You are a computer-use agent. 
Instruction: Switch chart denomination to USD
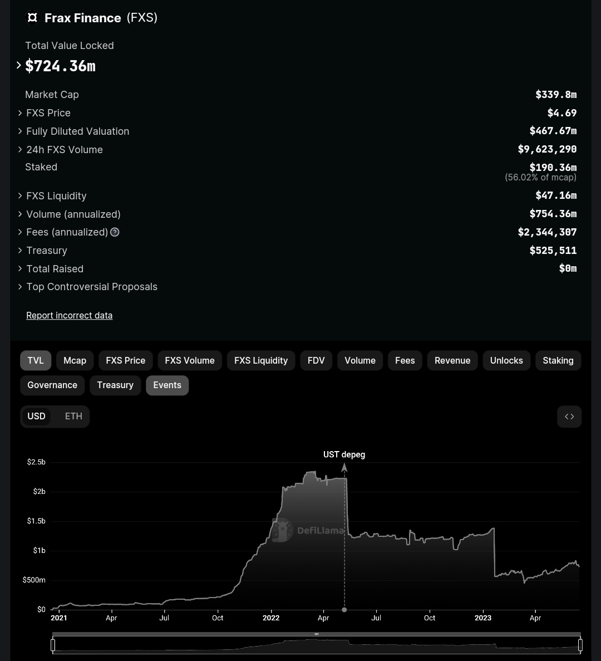pos(36,417)
